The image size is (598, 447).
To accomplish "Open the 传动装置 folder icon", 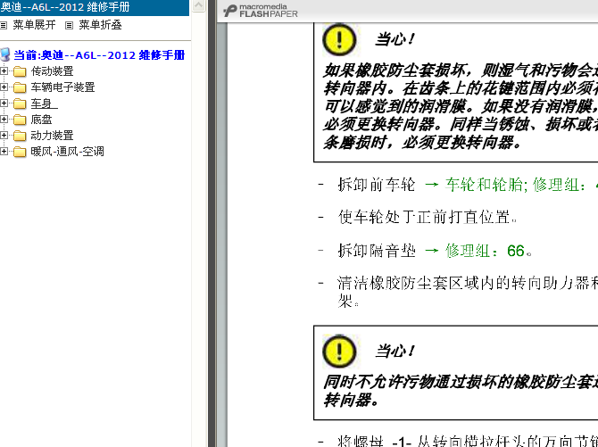I will coord(20,71).
